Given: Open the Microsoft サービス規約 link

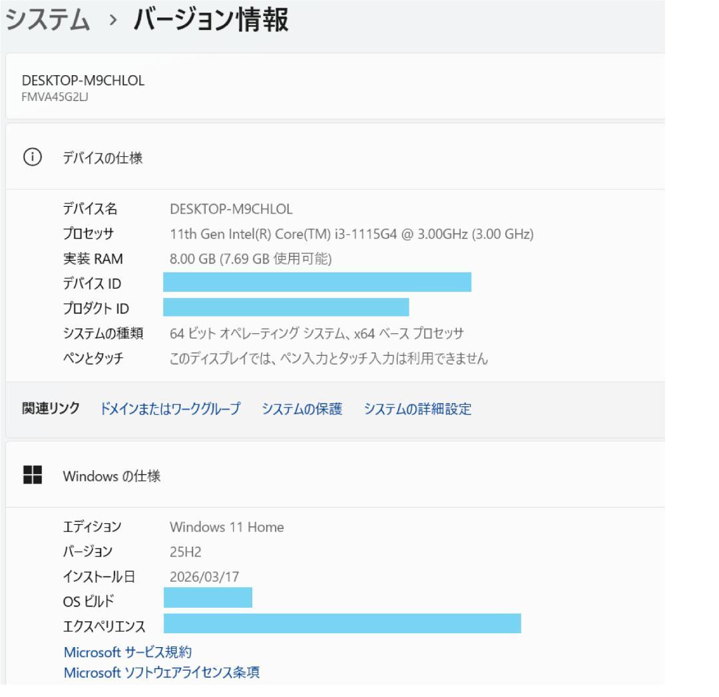Looking at the screenshot, I should [128, 652].
